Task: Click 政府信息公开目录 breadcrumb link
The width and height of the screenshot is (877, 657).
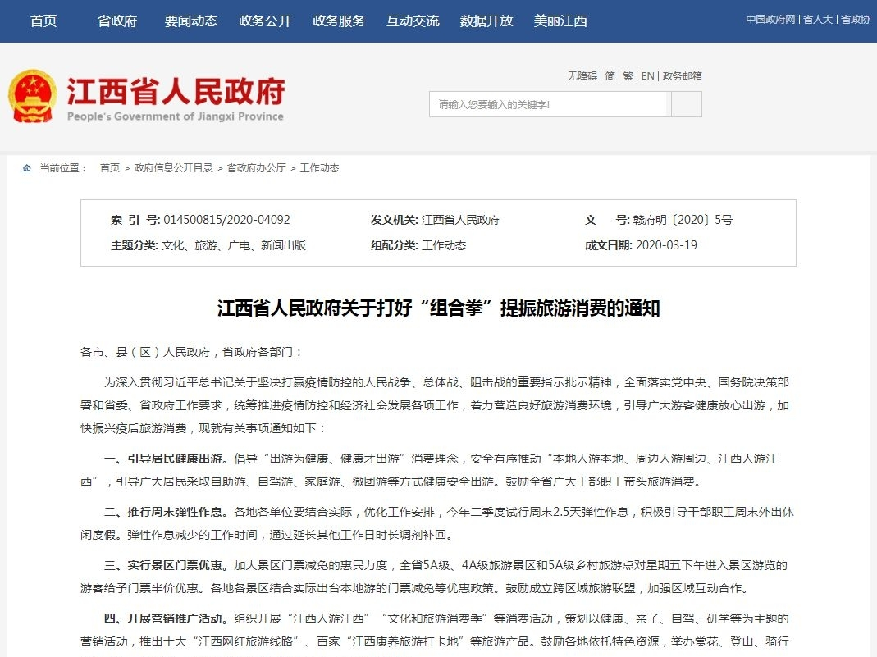Action: coord(173,168)
